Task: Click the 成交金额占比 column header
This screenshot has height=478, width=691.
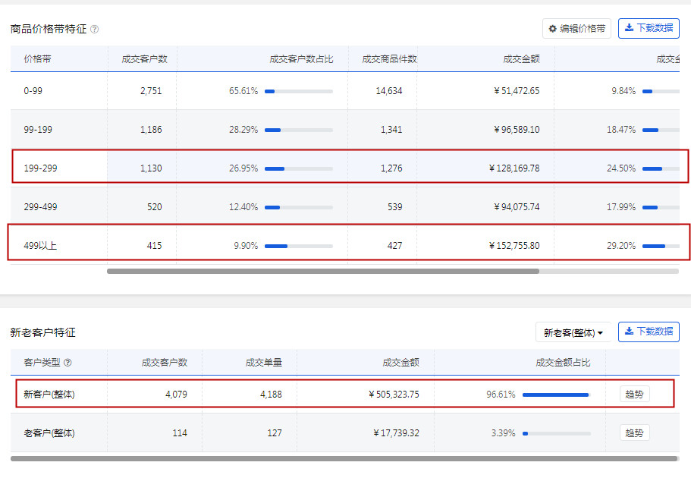Action: (562, 363)
